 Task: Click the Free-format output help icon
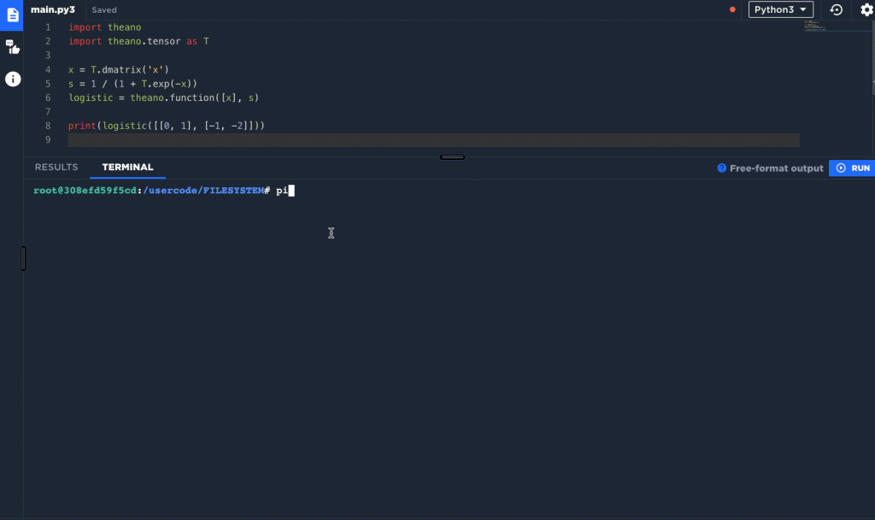point(721,168)
